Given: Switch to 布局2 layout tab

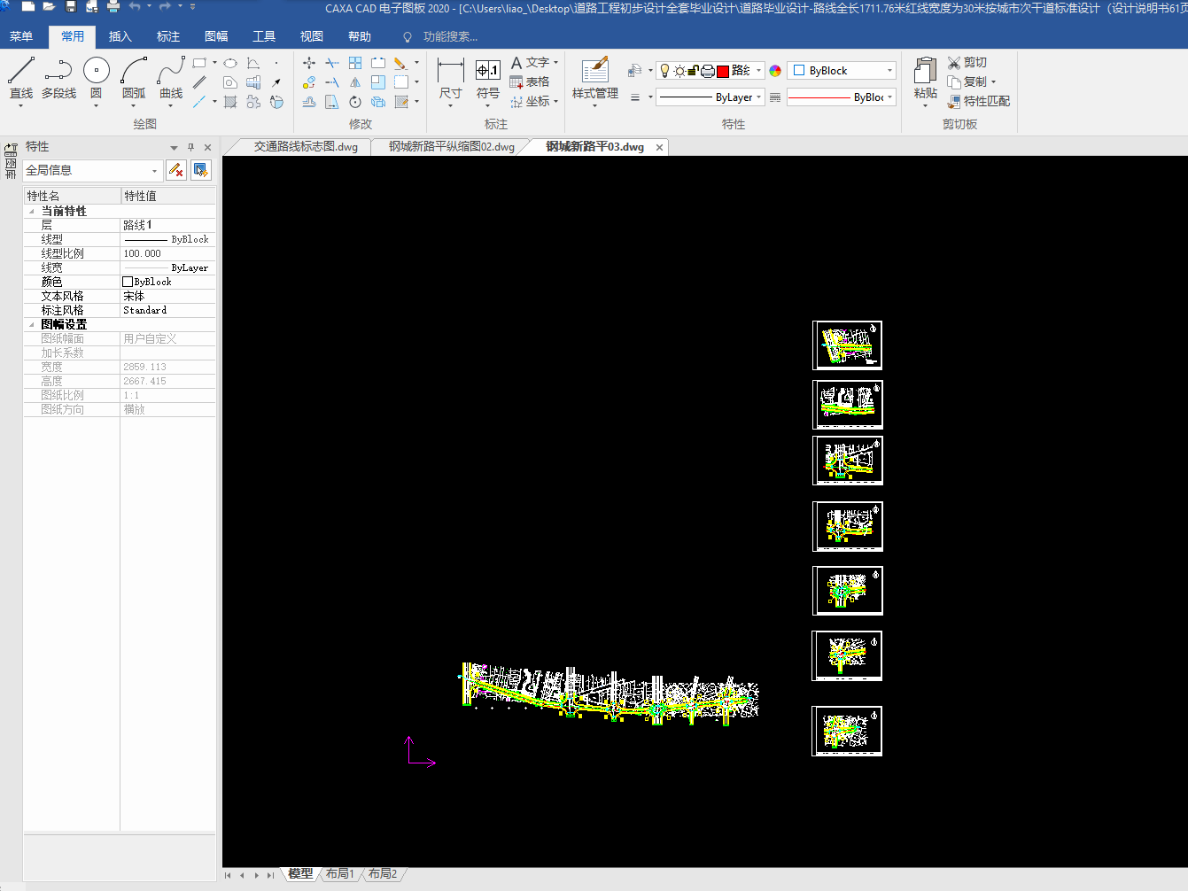Looking at the screenshot, I should click(383, 874).
